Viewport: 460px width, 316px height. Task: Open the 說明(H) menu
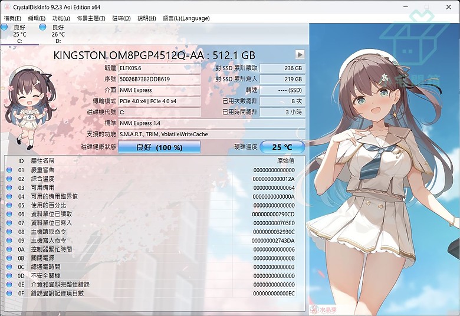tap(147, 18)
